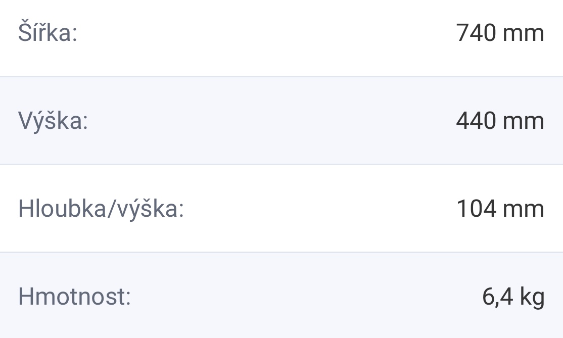
Task: Click the divider below the Výška row
Action: coord(281,164)
